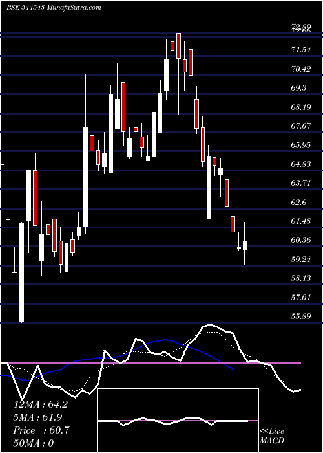Click the Live MACD inset chart box
323x453 pixels.
[178, 421]
